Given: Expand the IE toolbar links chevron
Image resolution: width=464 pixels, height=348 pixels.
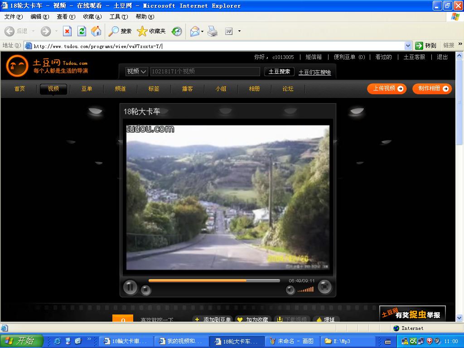Looking at the screenshot, I should pos(460,44).
